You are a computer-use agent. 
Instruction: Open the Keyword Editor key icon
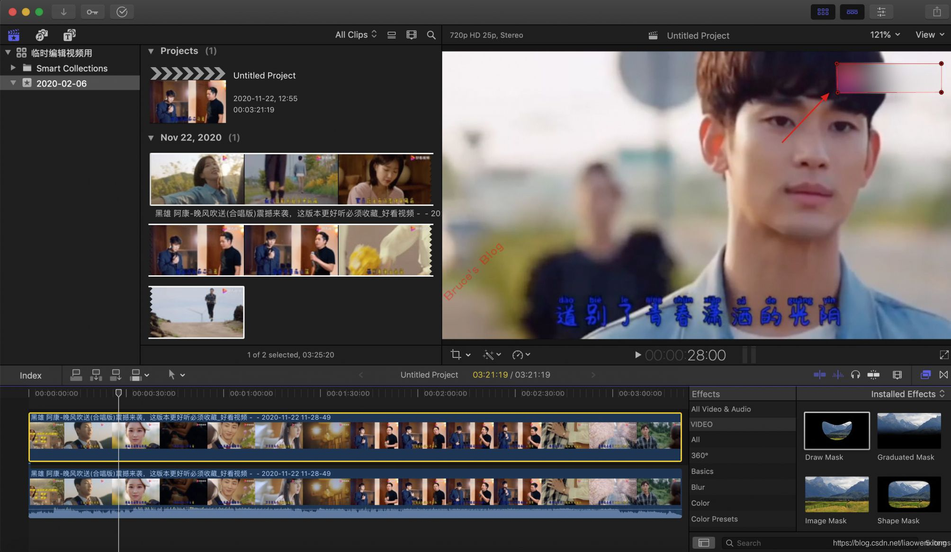(92, 12)
